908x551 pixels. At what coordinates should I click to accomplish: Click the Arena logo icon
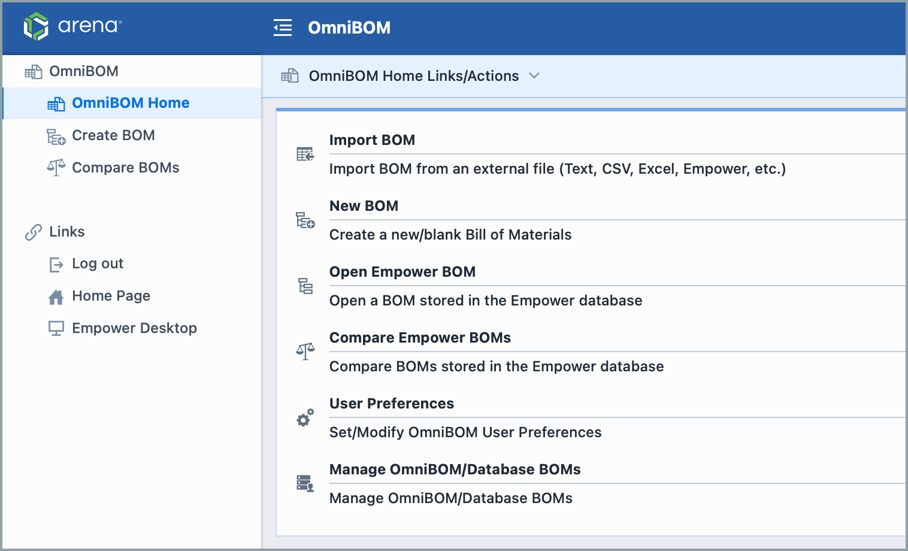(x=36, y=26)
